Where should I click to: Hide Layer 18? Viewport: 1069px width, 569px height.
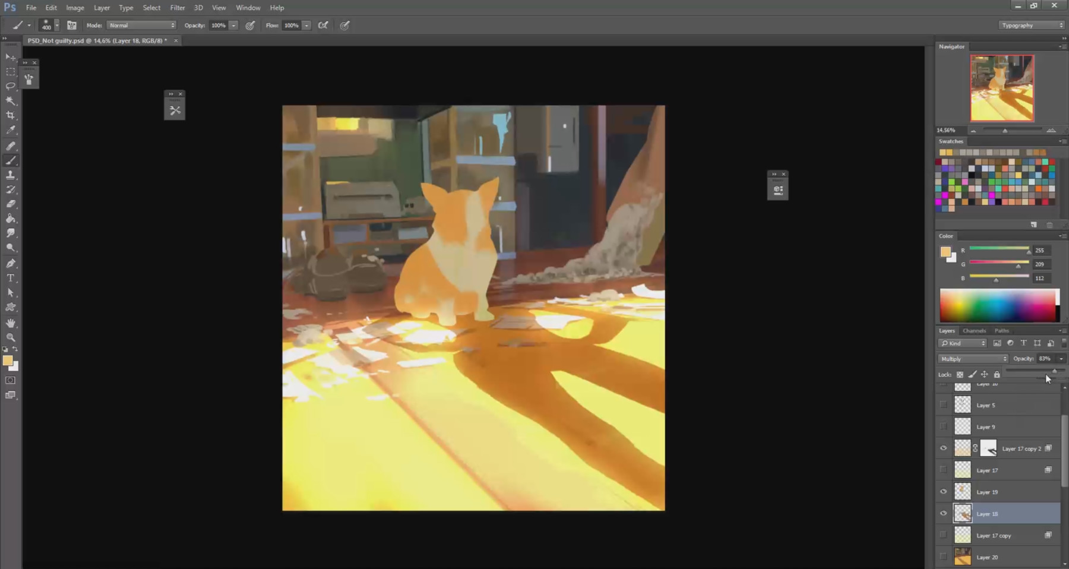click(943, 513)
